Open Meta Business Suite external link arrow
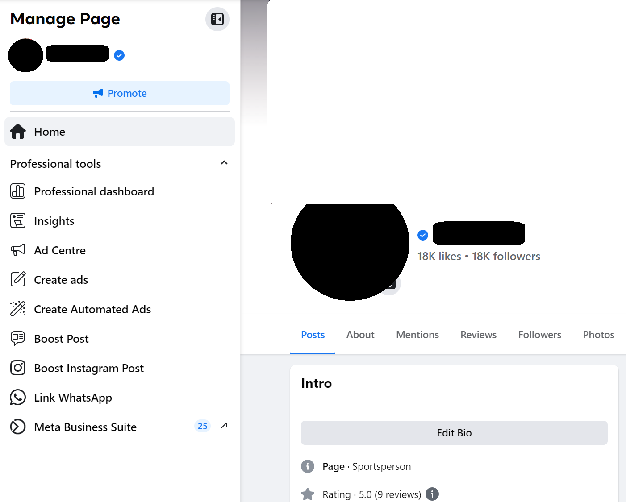 coord(224,426)
